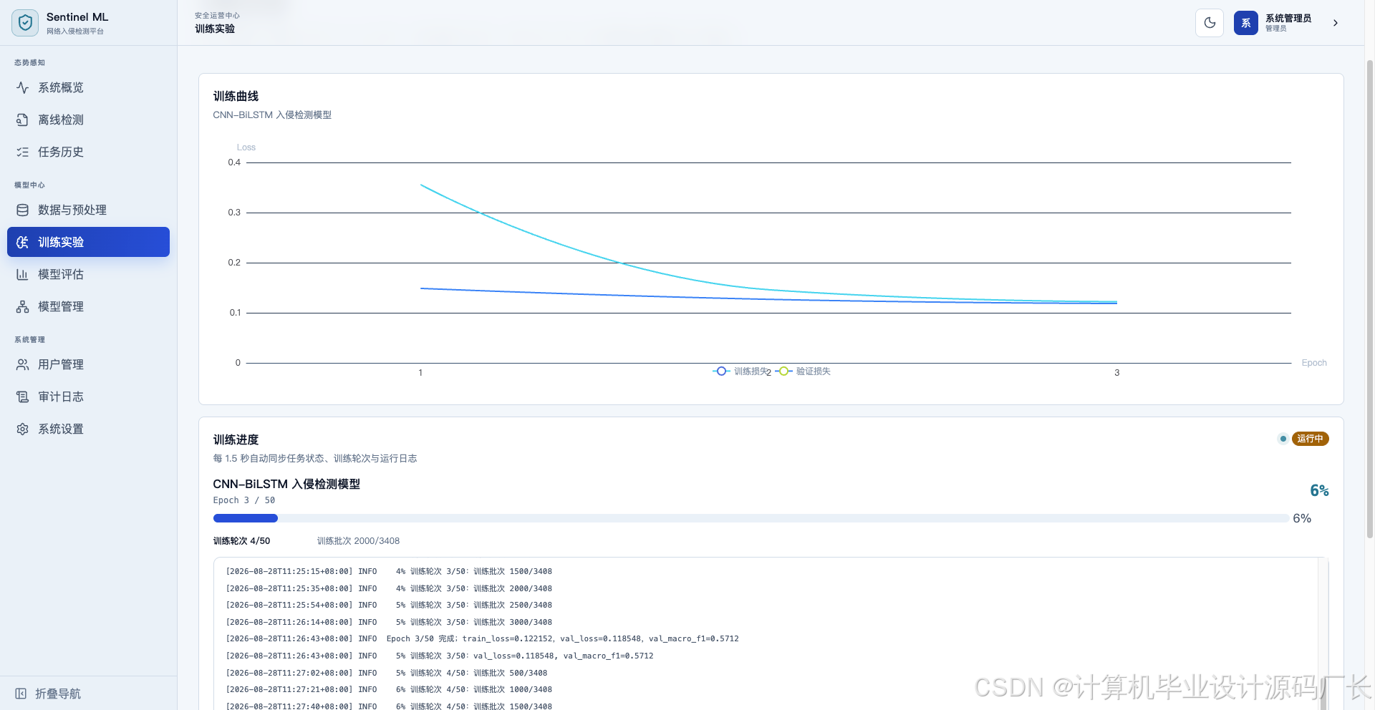The image size is (1375, 710).
Task: Click the 模型管理 network icon
Action: 23,306
